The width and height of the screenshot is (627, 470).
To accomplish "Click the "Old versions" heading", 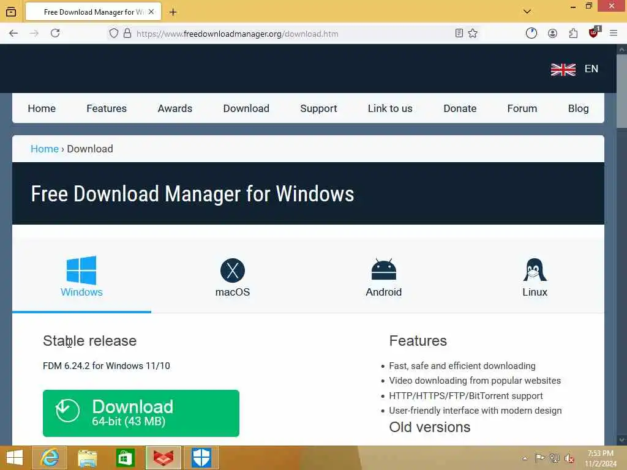I will pos(429,427).
